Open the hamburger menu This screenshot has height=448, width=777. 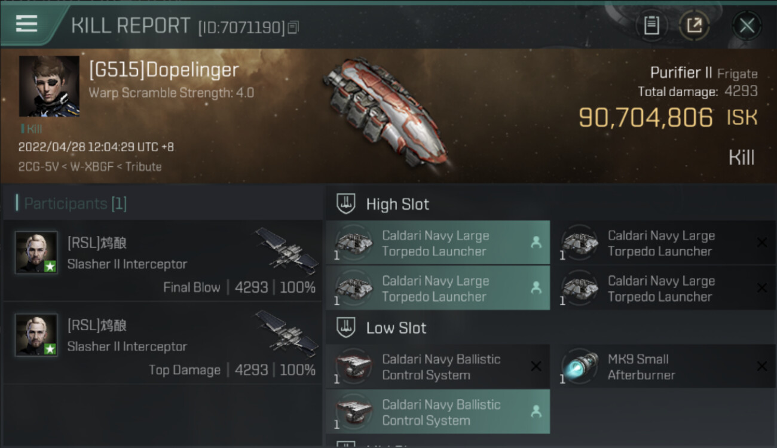pyautogui.click(x=27, y=24)
